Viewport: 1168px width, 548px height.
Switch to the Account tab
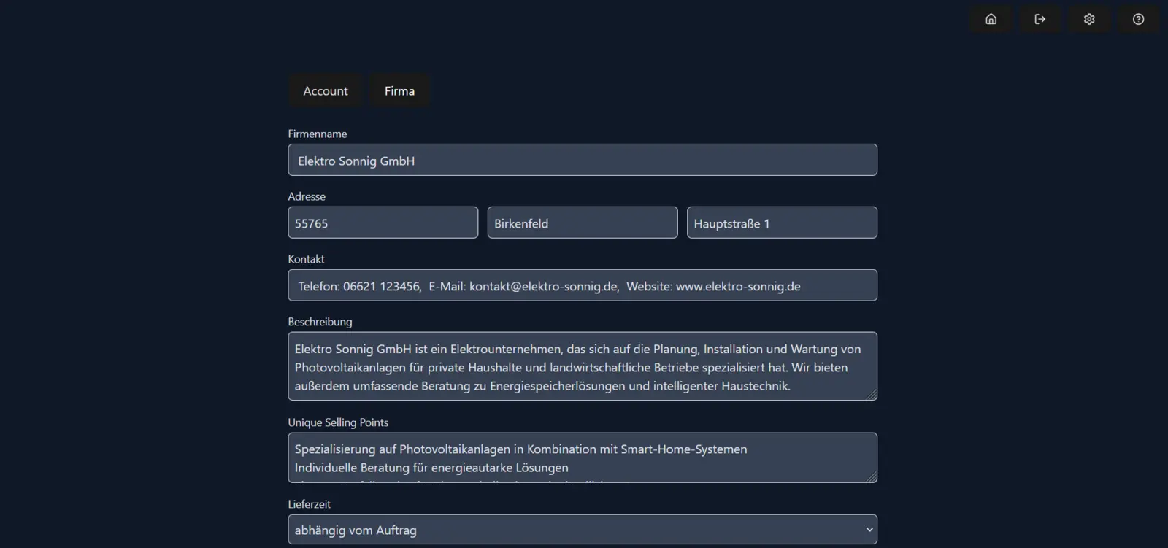pyautogui.click(x=326, y=91)
